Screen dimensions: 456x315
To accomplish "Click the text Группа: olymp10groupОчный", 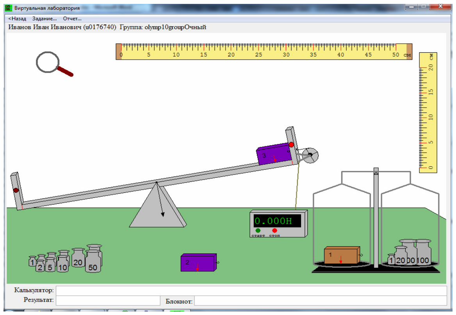I will 163,27.
